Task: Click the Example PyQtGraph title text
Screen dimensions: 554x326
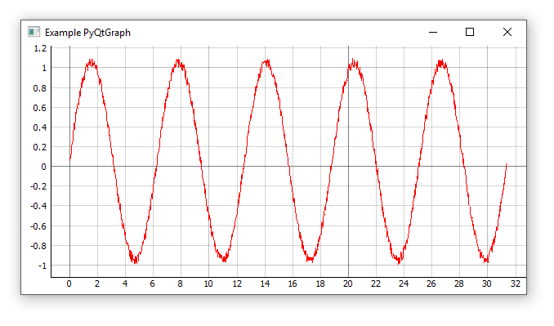Action: (87, 33)
